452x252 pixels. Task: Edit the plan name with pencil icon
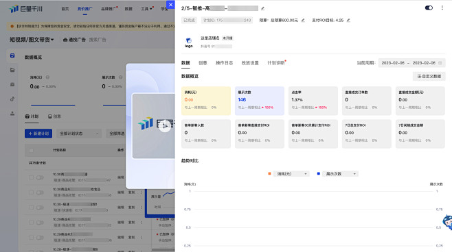262,9
